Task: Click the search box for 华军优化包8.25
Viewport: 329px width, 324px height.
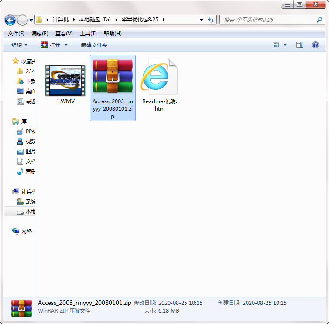Action: (268, 20)
